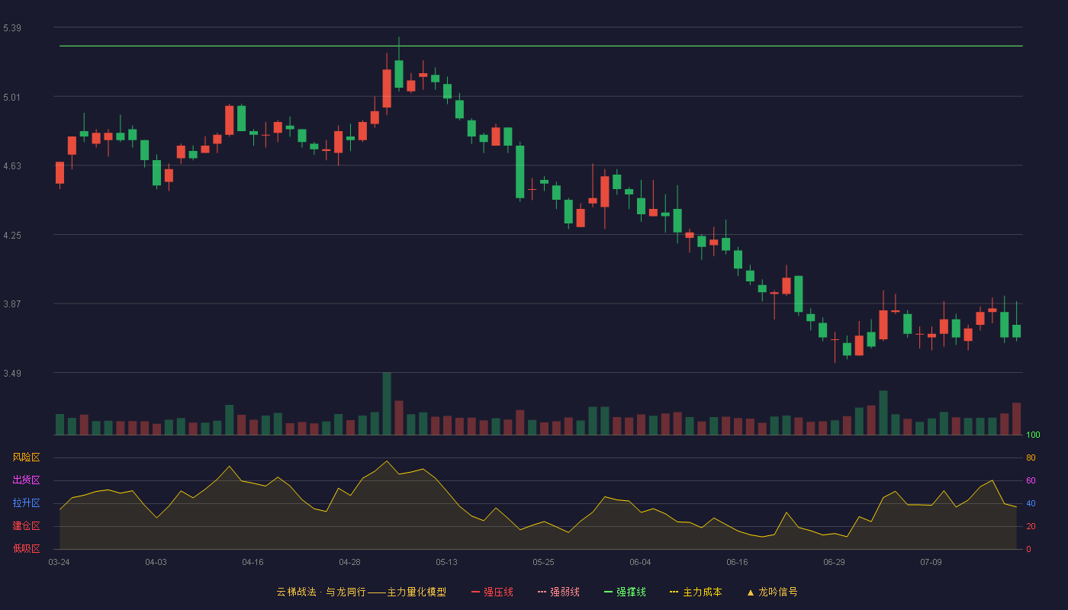1068x610 pixels.
Task: Click the 出货区 zone label
Action: [26, 480]
